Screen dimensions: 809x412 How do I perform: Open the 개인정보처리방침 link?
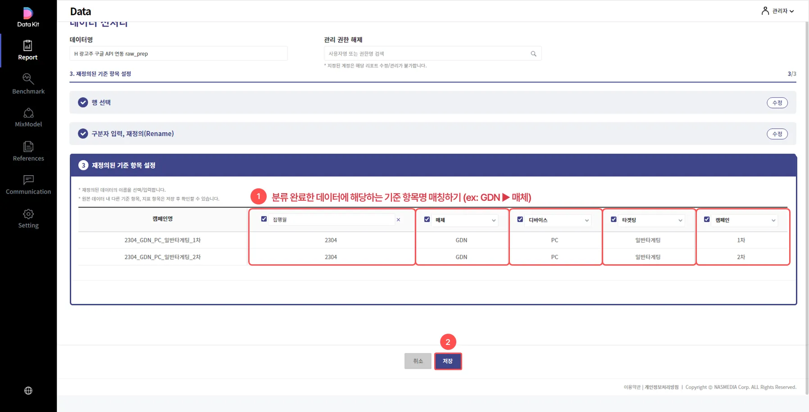[x=661, y=387]
